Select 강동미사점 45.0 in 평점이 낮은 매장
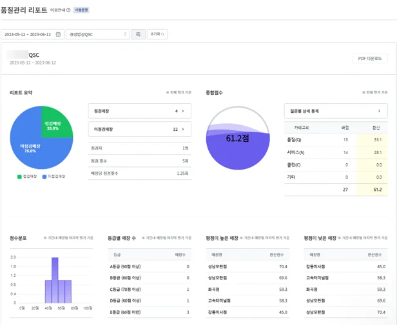397x325 pixels. tap(346, 266)
